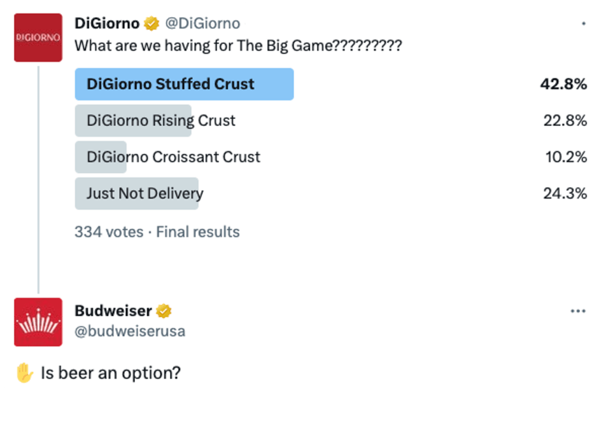Click the small dot menu on DiGiorno's tweet
Image resolution: width=606 pixels, height=435 pixels.
[x=584, y=24]
